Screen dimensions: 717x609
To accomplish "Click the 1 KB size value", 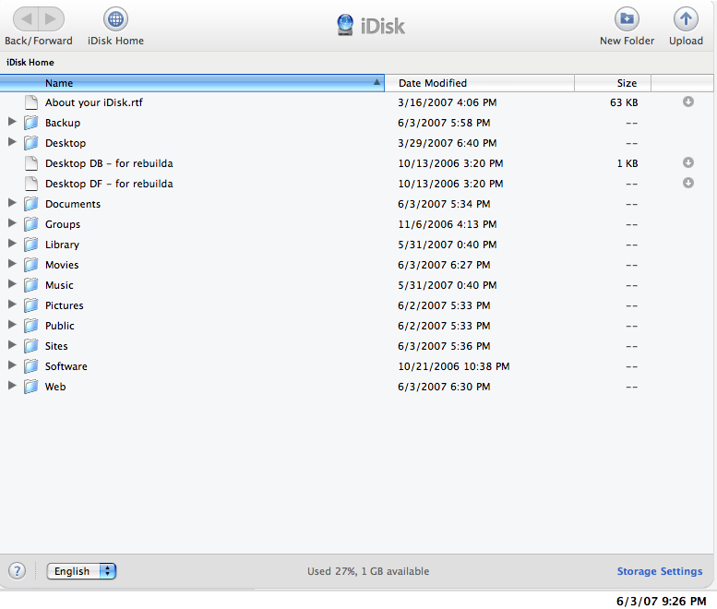I will [x=627, y=163].
